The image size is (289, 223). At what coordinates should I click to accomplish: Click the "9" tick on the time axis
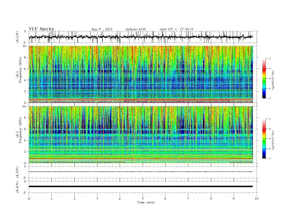click(234, 199)
